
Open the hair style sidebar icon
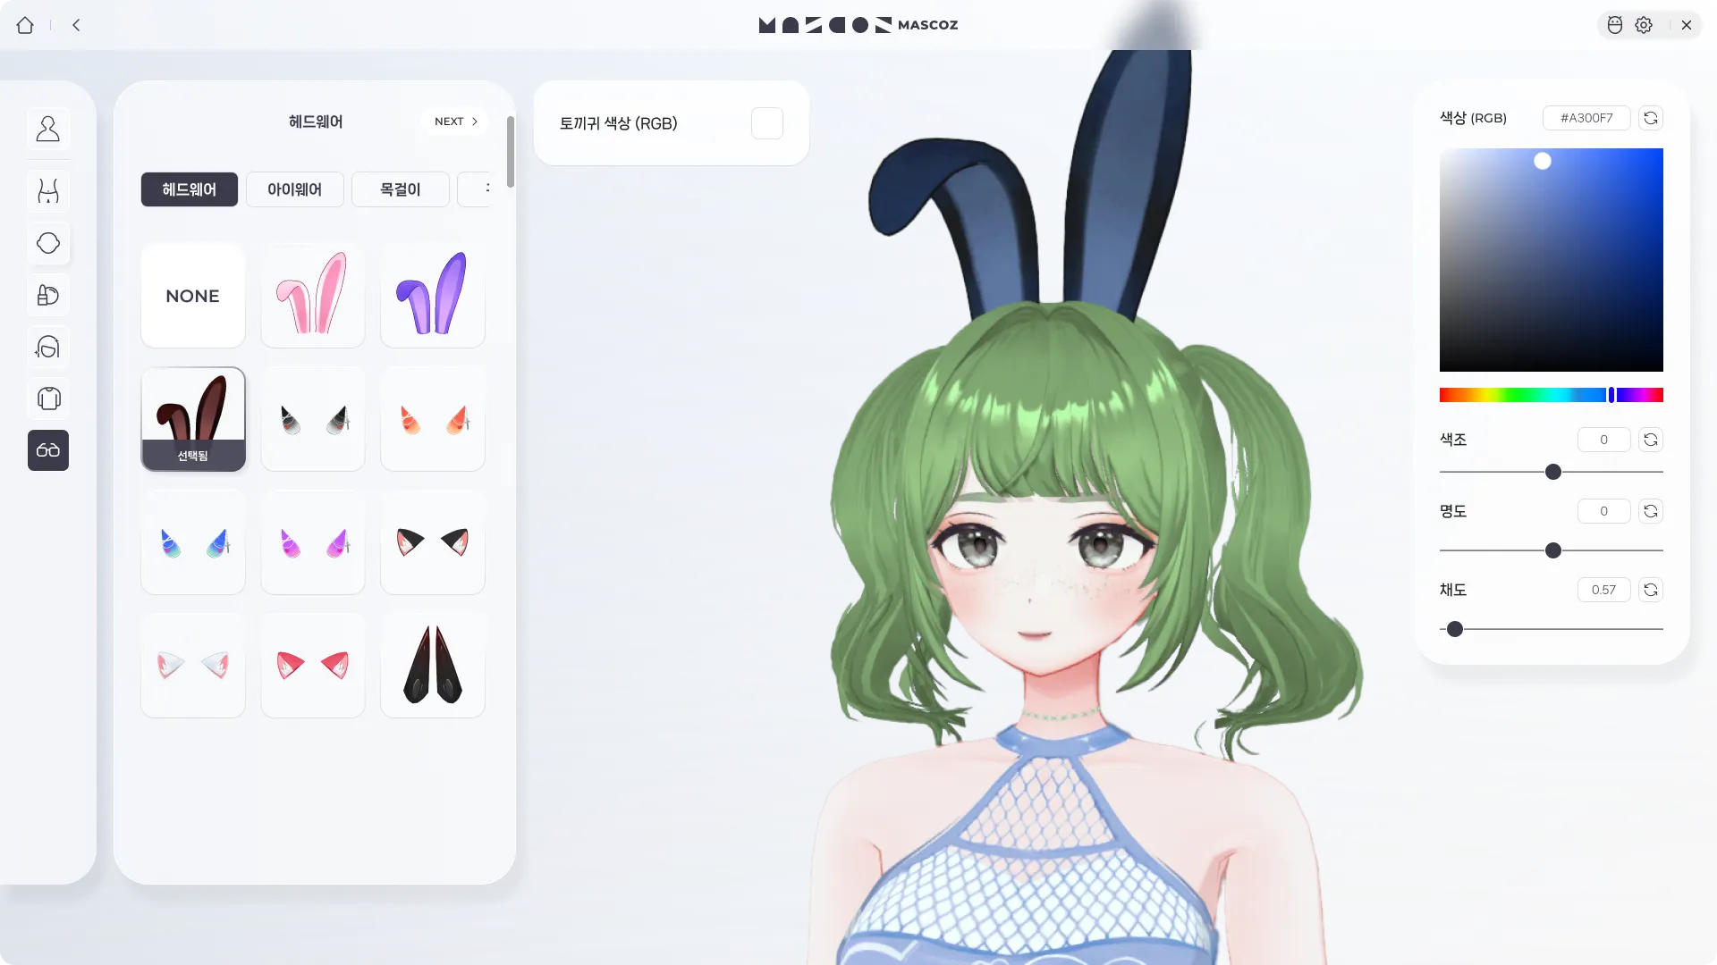[48, 347]
